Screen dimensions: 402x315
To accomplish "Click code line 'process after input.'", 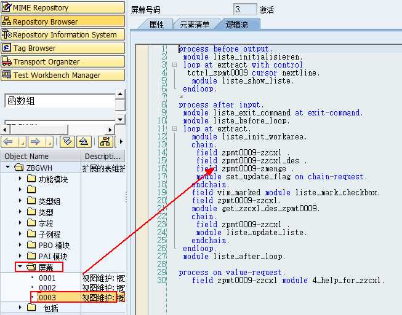I will 221,105.
